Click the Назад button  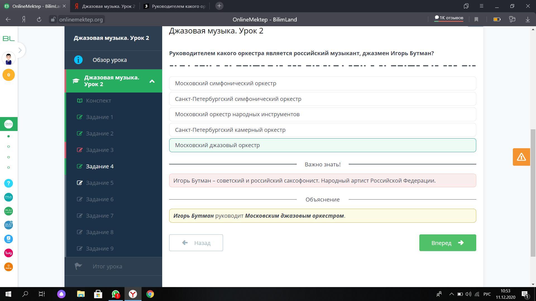[196, 243]
